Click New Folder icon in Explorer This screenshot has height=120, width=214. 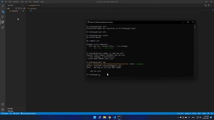[19, 8]
